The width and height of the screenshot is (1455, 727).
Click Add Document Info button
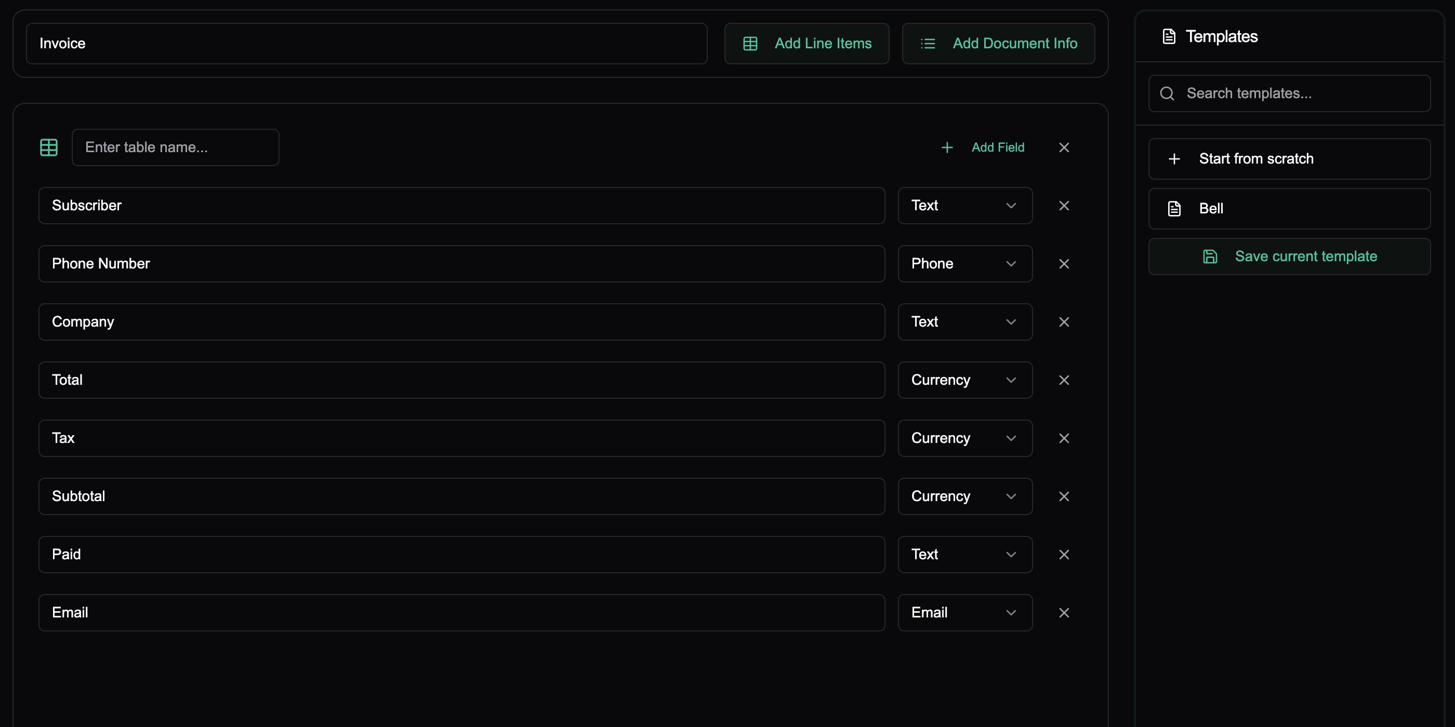(998, 44)
